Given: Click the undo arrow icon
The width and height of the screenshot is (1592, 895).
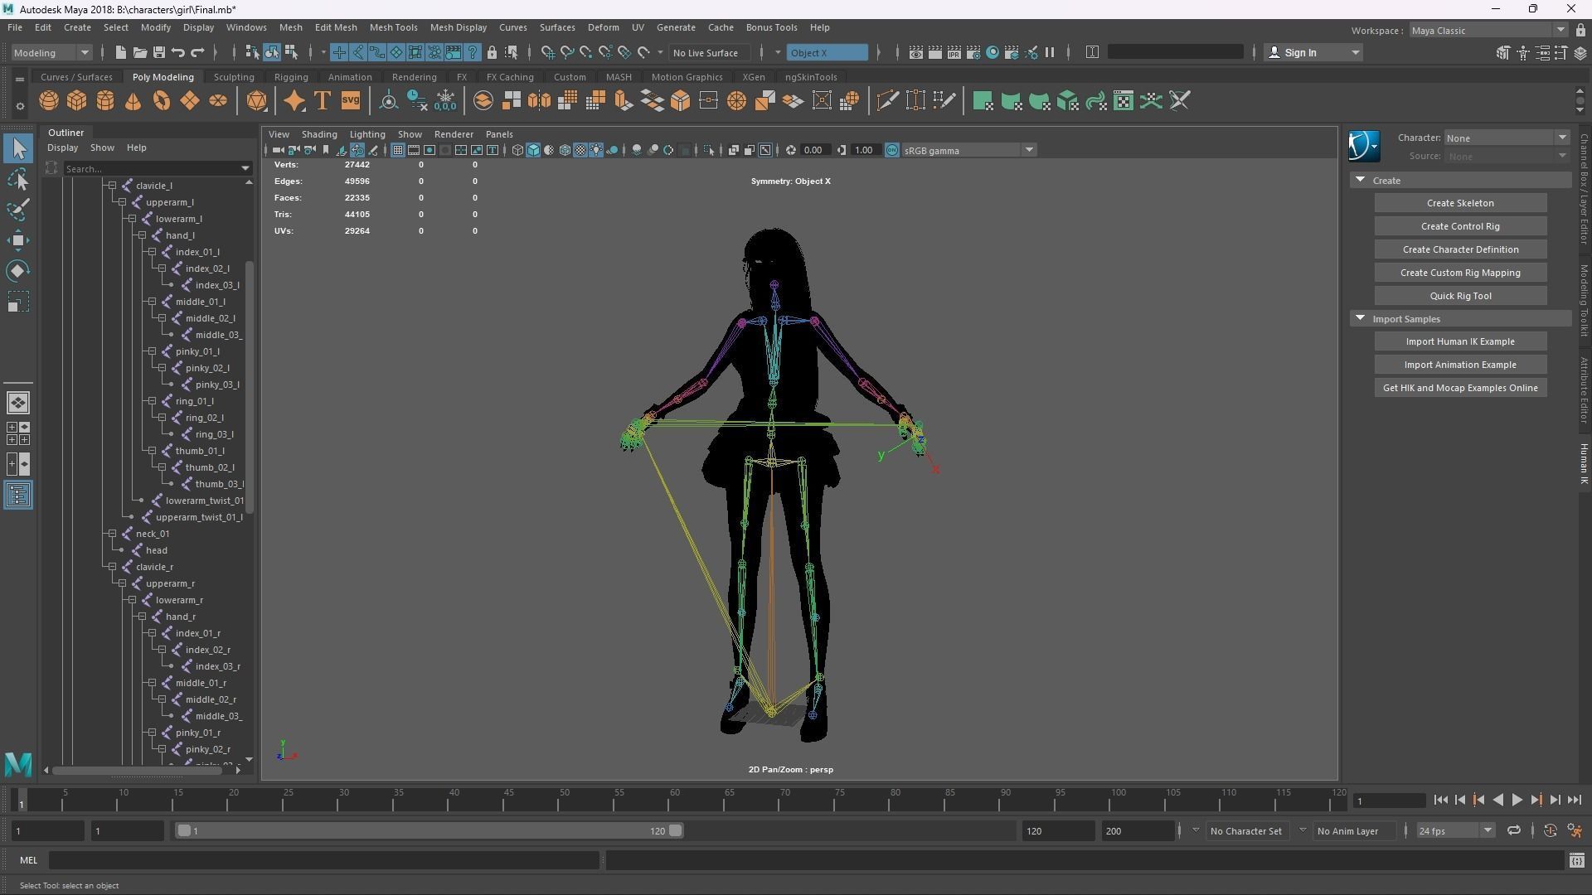Looking at the screenshot, I should 178,52.
